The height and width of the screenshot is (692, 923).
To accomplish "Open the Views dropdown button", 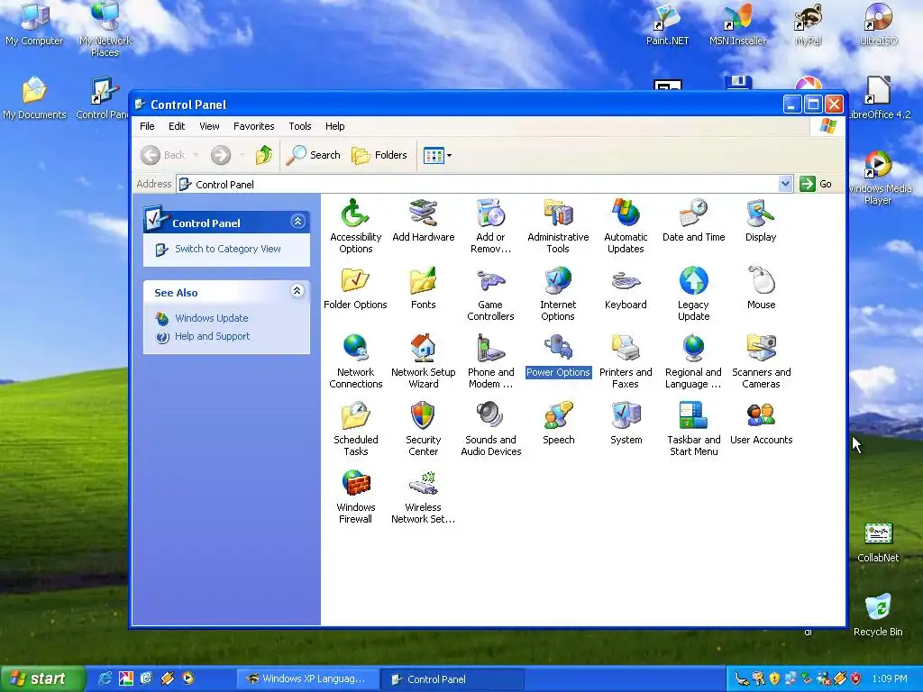I will (437, 155).
